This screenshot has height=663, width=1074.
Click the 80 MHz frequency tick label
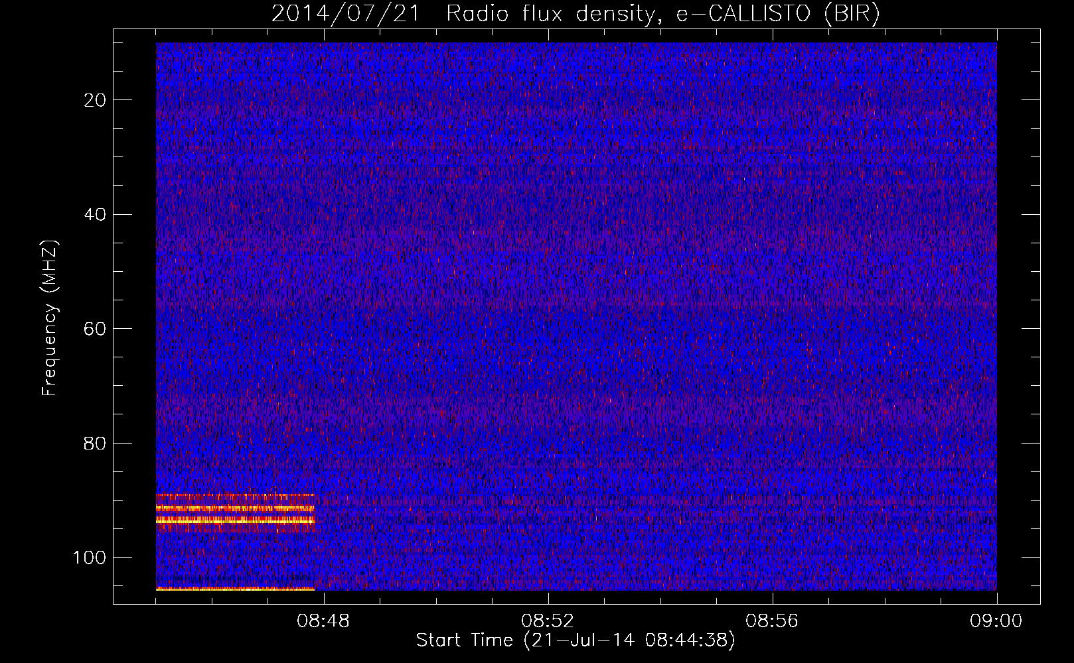point(96,443)
